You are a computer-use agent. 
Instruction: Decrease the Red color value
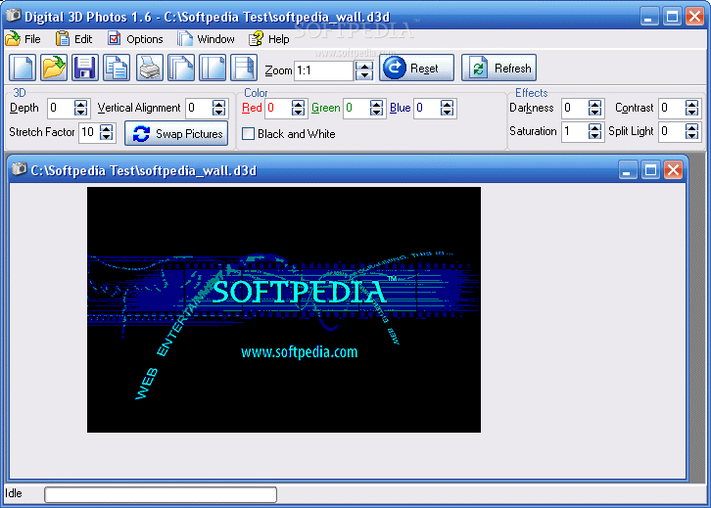coord(298,112)
